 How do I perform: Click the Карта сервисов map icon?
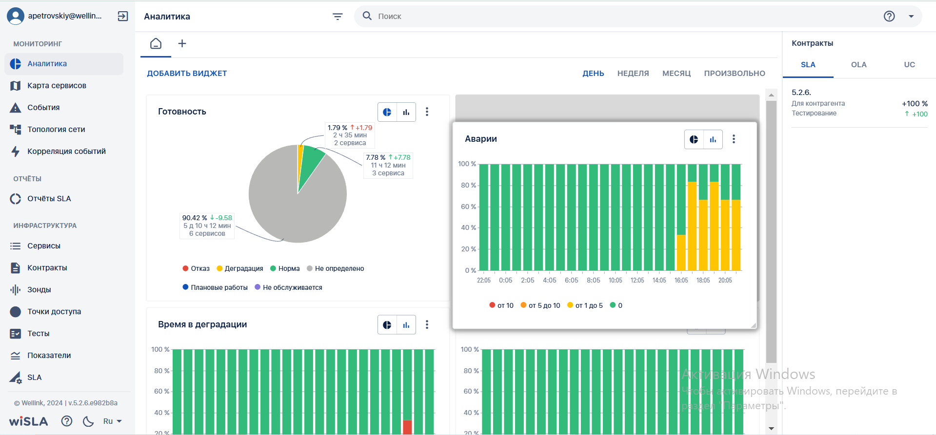click(x=16, y=86)
